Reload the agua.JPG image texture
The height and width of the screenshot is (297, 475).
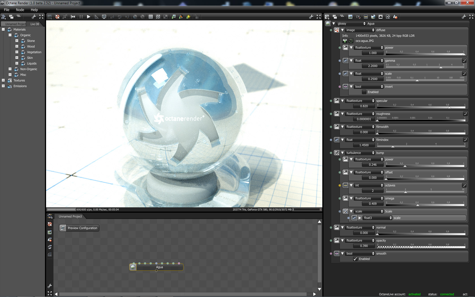pyautogui.click(x=351, y=41)
